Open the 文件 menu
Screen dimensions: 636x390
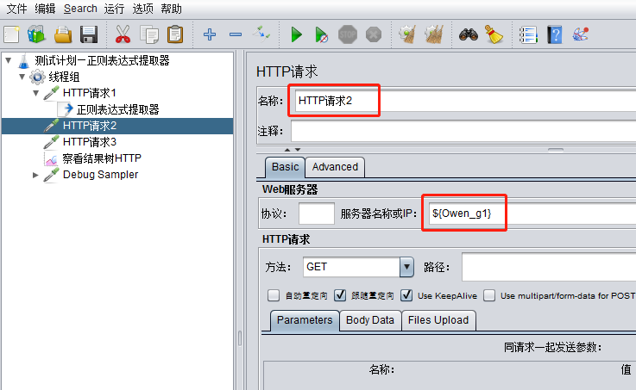point(17,9)
